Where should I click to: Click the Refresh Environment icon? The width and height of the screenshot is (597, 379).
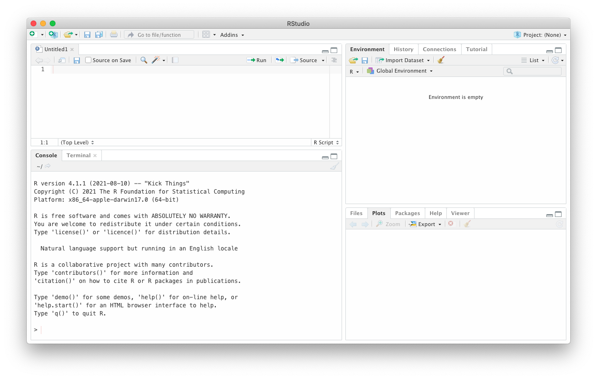point(555,60)
